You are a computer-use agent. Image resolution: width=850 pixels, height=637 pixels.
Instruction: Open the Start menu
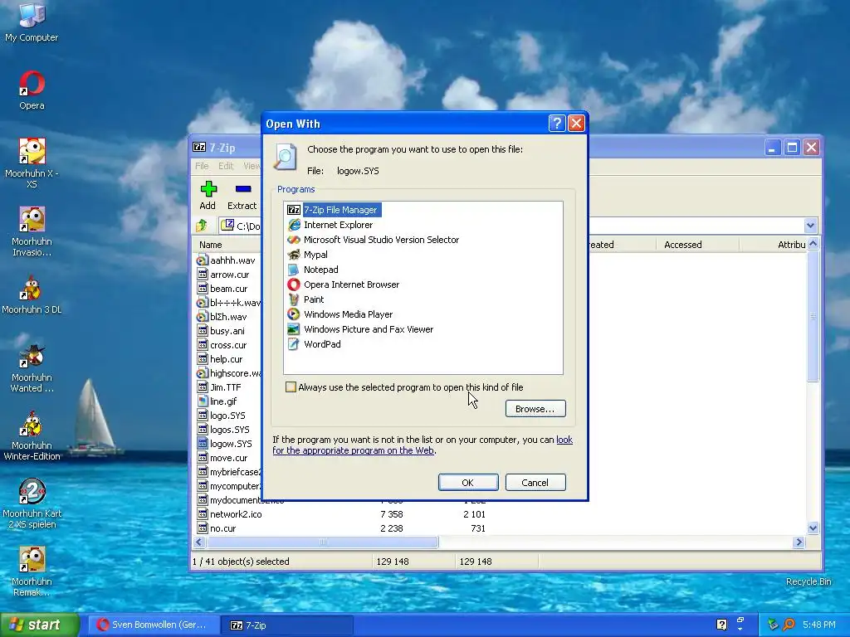[40, 625]
